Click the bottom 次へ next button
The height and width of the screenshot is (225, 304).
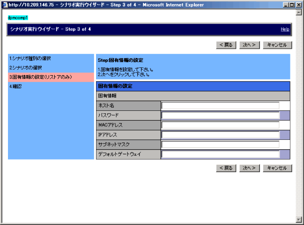pos(249,168)
